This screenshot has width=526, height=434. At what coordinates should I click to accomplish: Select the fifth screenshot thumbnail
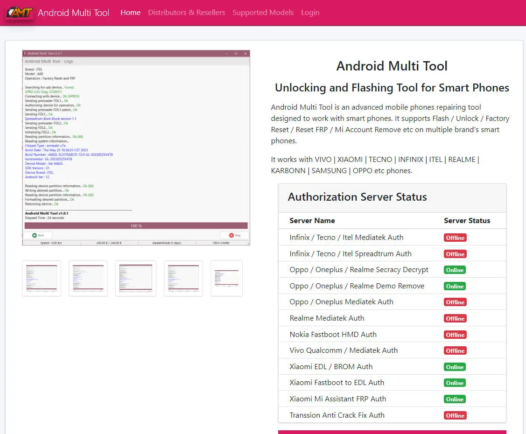(226, 279)
